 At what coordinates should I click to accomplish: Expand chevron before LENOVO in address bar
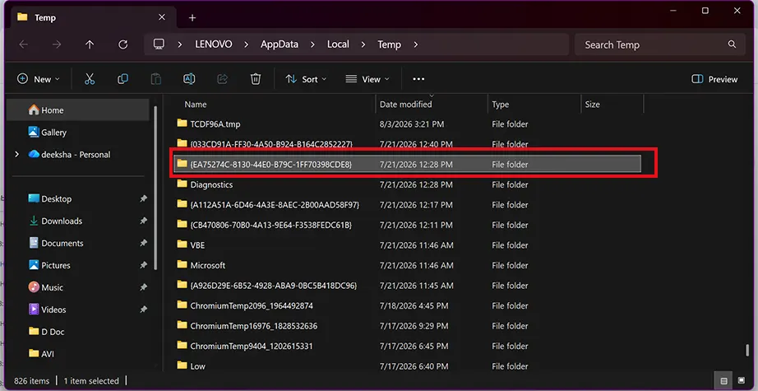pyautogui.click(x=180, y=44)
